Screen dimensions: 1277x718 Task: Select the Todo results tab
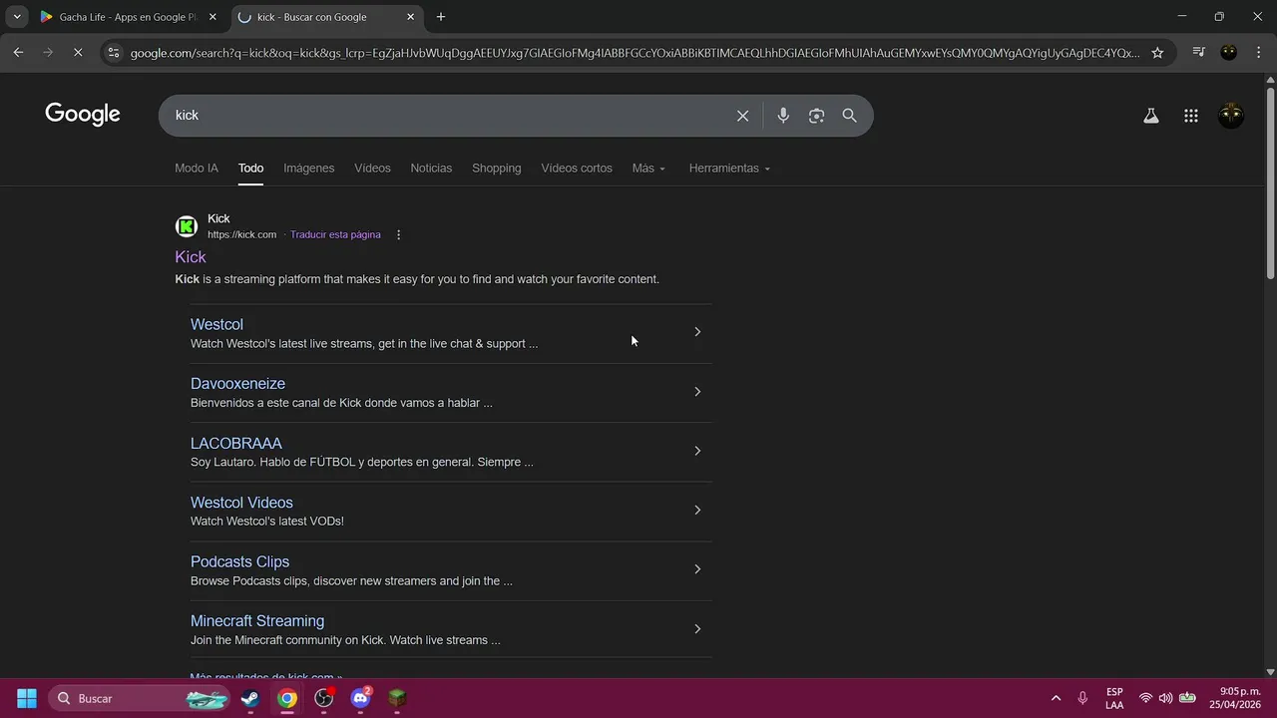pos(250,169)
